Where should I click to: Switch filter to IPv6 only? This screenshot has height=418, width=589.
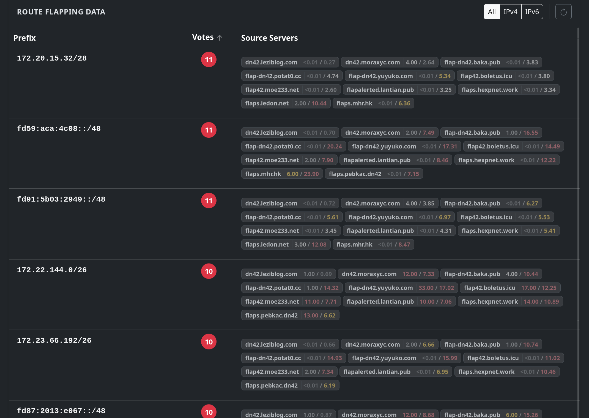[532, 12]
